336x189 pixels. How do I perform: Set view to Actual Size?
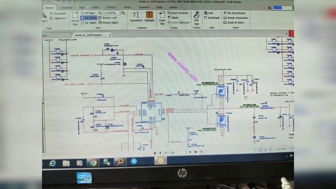[x=75, y=18]
